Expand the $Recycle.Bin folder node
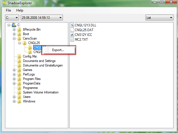 [14, 29]
